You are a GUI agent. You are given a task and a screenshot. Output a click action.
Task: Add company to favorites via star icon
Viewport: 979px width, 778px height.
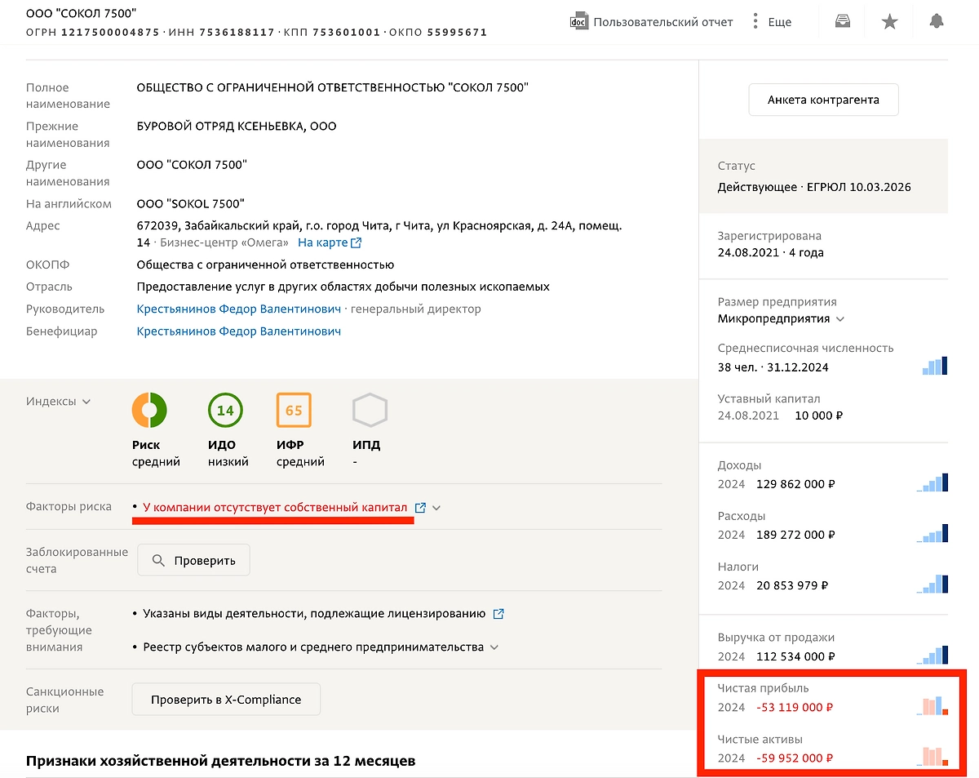tap(889, 20)
